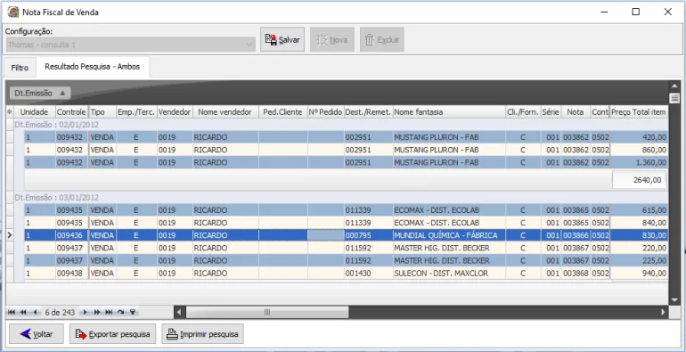Click the horizontal scrollbar right arrow
Image resolution: width=686 pixels, height=352 pixels.
[663, 312]
